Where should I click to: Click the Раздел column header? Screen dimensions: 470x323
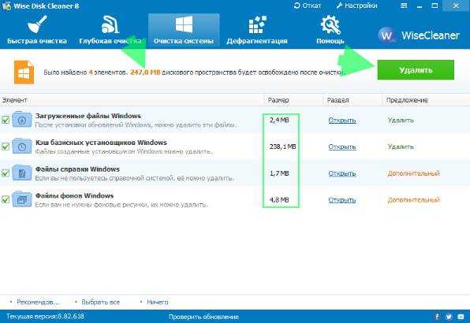[x=338, y=100]
